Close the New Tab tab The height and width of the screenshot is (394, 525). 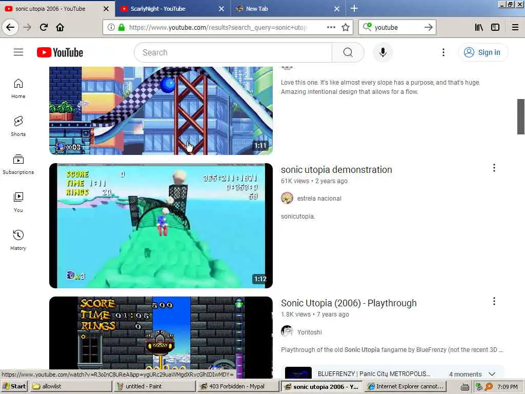pyautogui.click(x=337, y=9)
